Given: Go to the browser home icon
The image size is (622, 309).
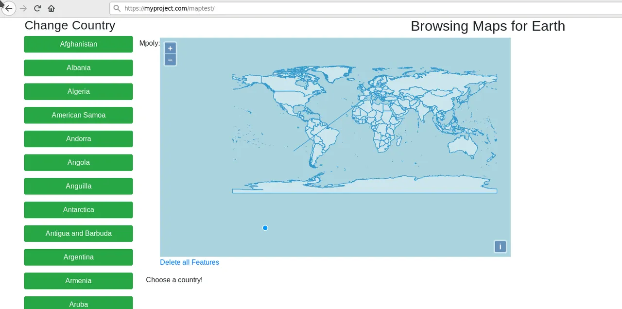Looking at the screenshot, I should tap(51, 8).
